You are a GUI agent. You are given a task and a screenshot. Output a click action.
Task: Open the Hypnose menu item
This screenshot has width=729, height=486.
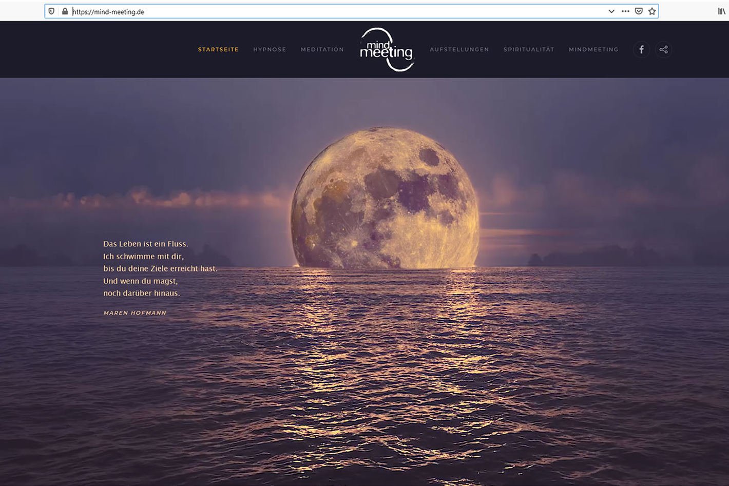[x=270, y=50]
